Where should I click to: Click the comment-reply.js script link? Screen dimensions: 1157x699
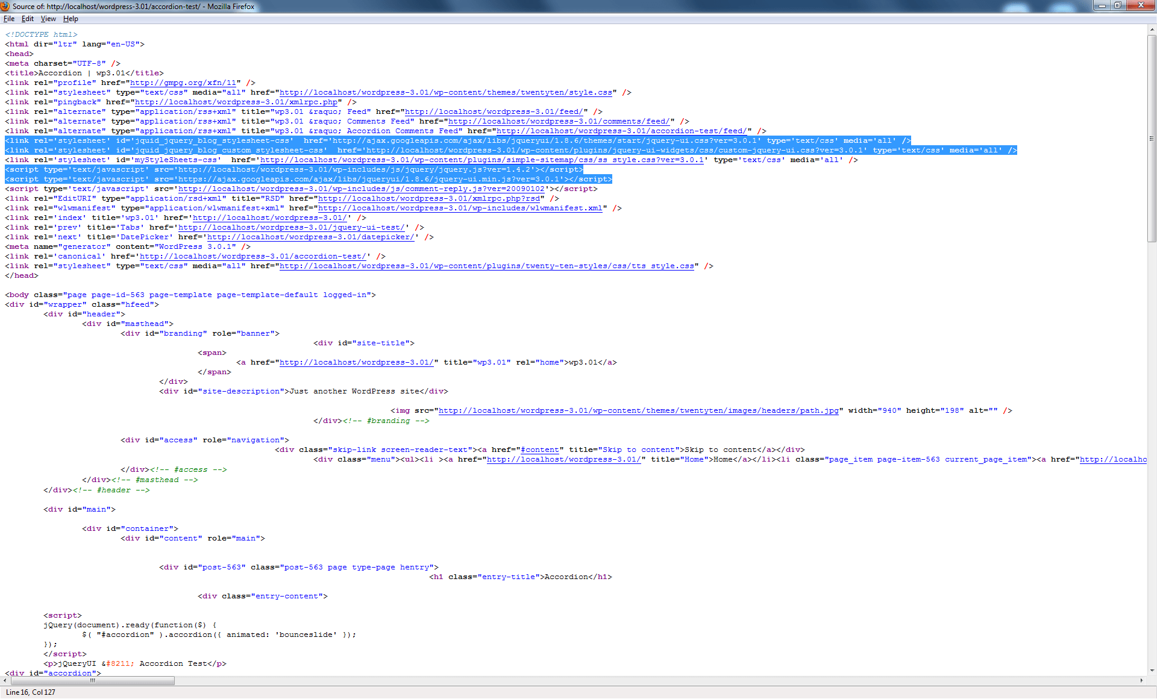362,189
